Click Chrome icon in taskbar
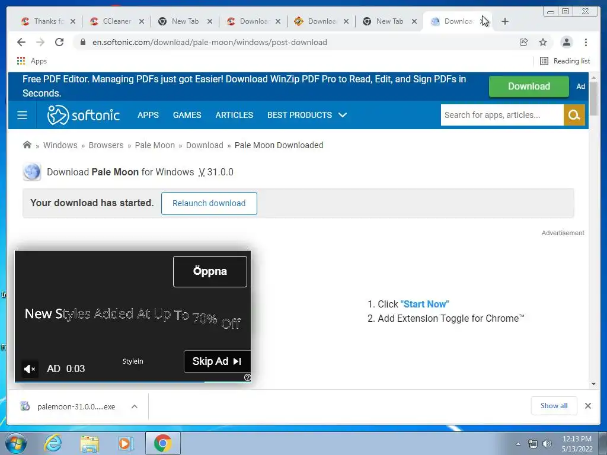The height and width of the screenshot is (455, 607). (162, 443)
